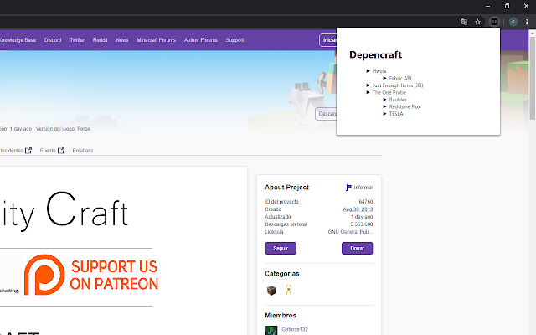Open the Geforce132 member avatar
This screenshot has width=536, height=335.
click(271, 331)
